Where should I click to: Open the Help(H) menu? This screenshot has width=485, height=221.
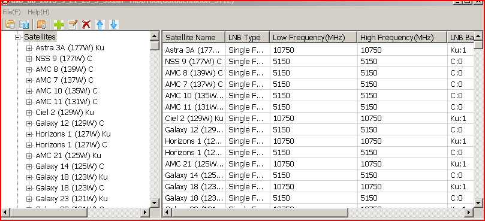[38, 13]
